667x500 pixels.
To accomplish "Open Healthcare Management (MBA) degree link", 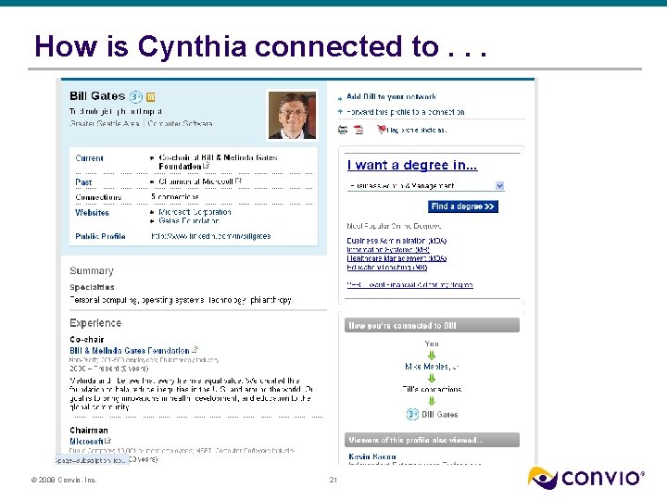I will (396, 258).
